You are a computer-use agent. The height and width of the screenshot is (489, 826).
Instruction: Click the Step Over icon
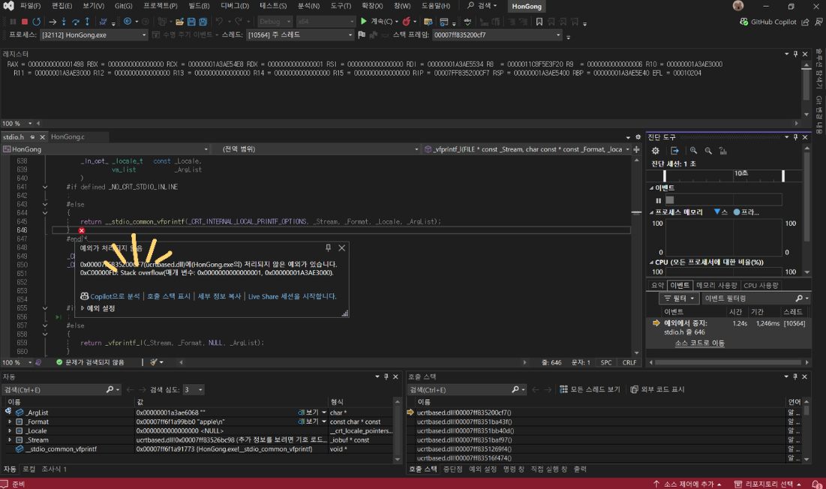75,22
